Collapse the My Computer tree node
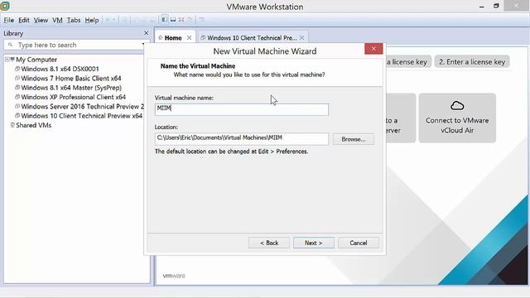530x298 pixels. pos(7,60)
